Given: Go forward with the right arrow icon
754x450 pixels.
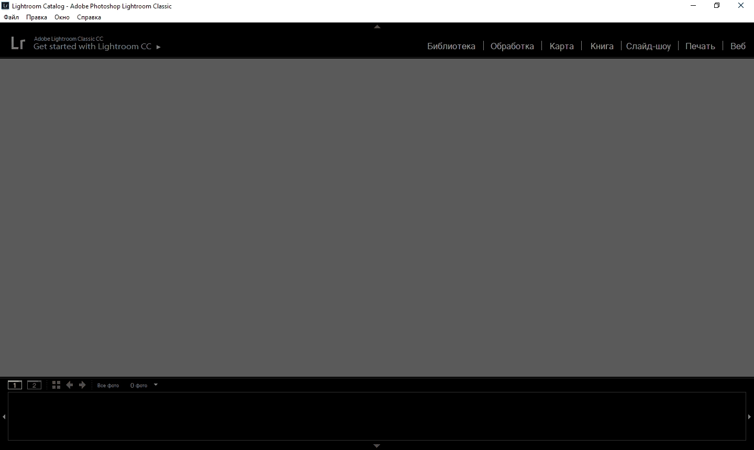Looking at the screenshot, I should pyautogui.click(x=82, y=385).
